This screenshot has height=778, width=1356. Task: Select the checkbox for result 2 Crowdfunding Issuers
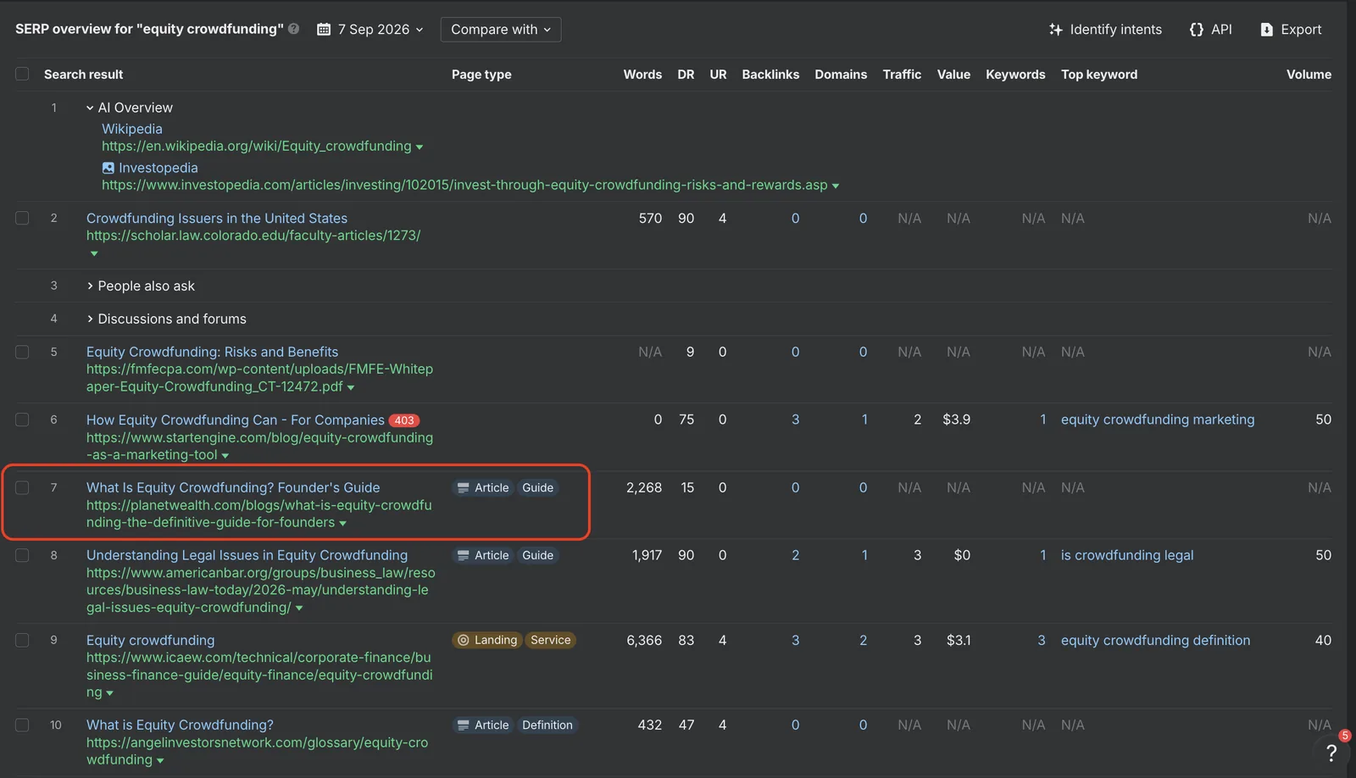[22, 219]
